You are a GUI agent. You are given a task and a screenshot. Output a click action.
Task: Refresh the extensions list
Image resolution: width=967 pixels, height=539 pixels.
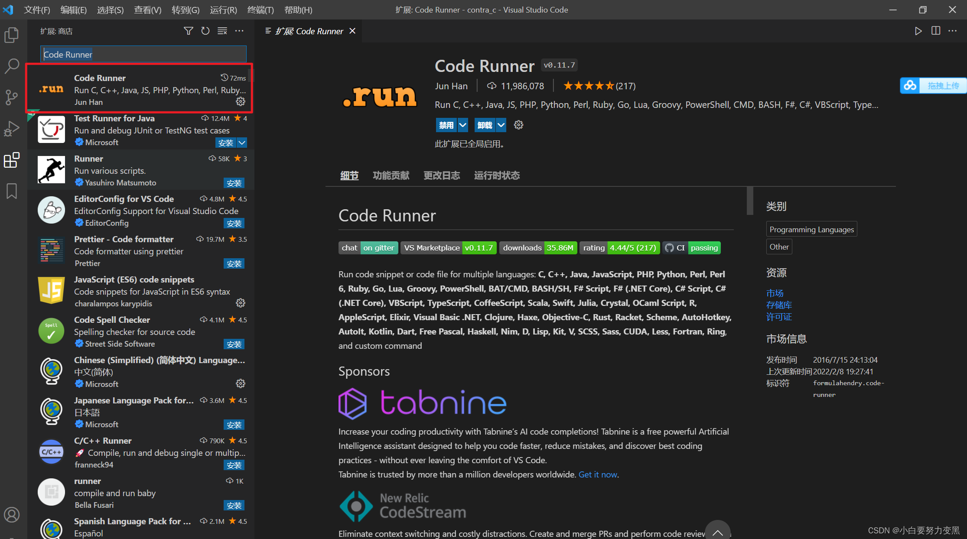tap(205, 31)
